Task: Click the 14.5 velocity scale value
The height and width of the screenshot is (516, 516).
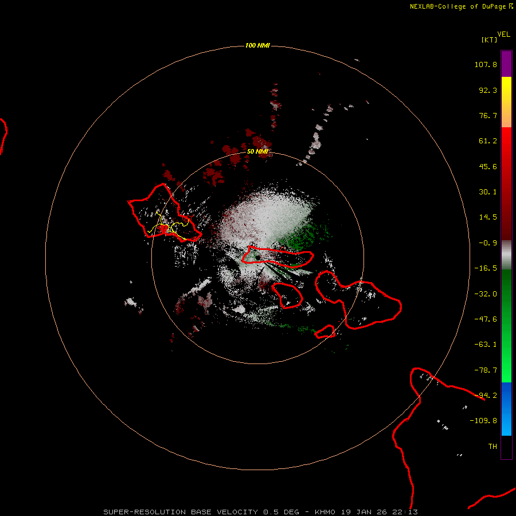Action: (488, 217)
